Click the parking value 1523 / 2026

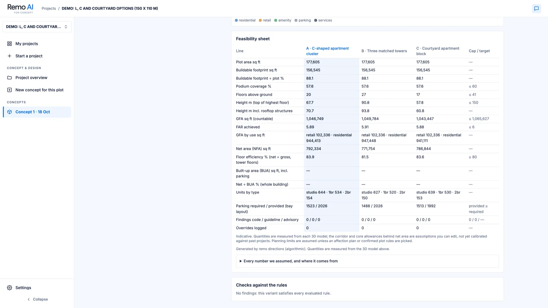tap(317, 206)
